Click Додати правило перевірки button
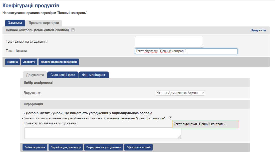This screenshot has width=275, height=152. [x=59, y=62]
